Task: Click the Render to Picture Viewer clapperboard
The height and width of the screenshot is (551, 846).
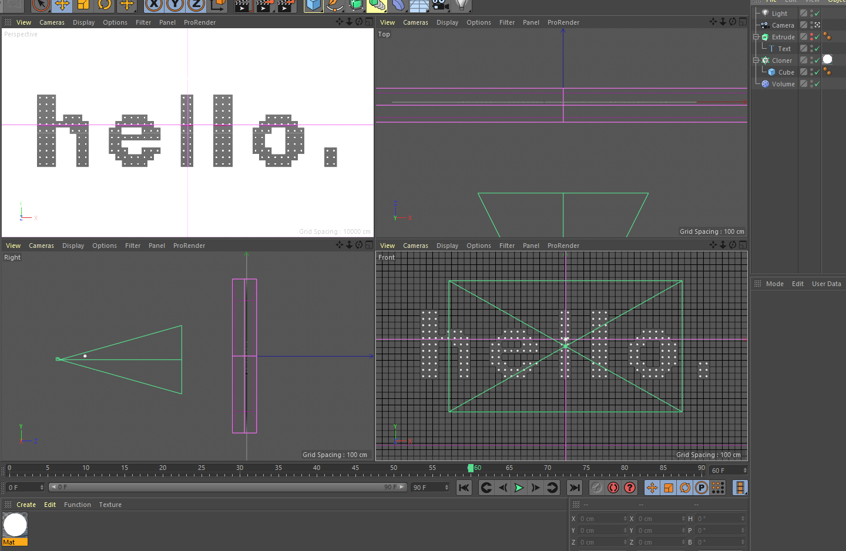Action: pos(264,6)
